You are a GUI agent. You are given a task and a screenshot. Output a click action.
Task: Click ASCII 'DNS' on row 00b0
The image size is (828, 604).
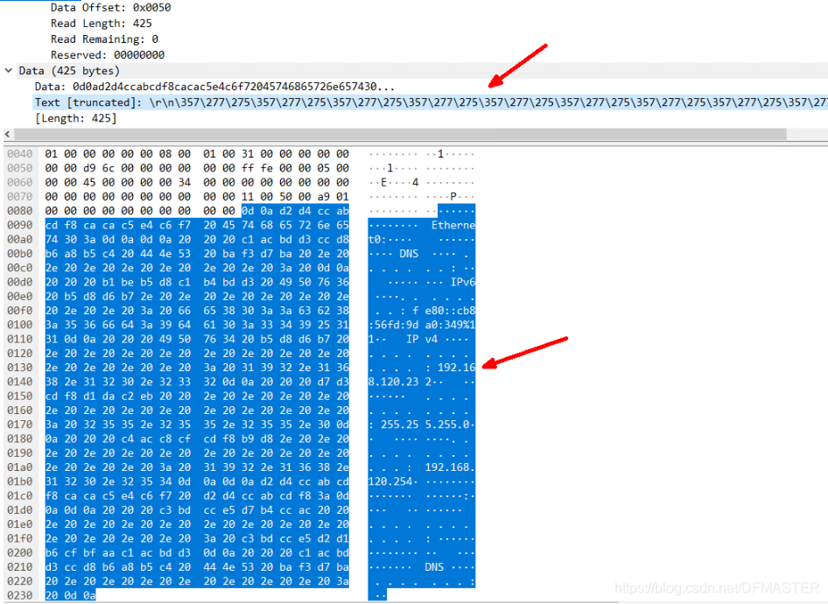pyautogui.click(x=410, y=254)
